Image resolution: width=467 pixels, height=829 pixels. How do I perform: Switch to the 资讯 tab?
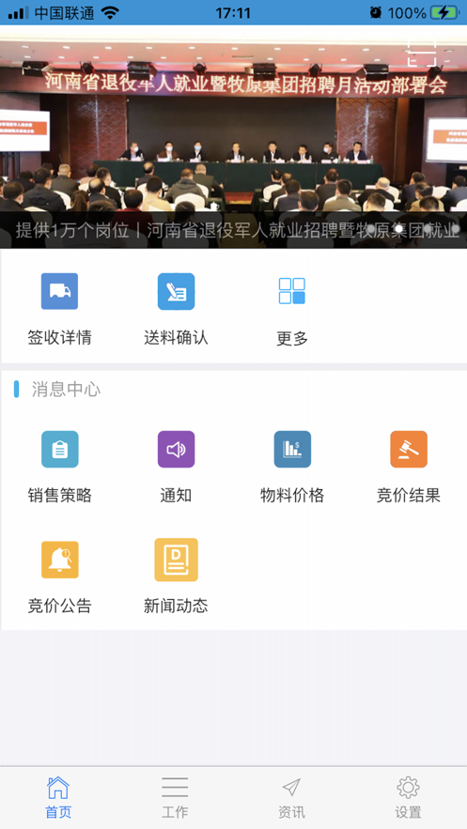click(x=291, y=797)
